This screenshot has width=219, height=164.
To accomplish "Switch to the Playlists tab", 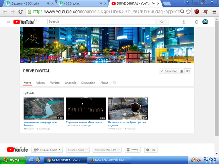I will coord(55,83).
